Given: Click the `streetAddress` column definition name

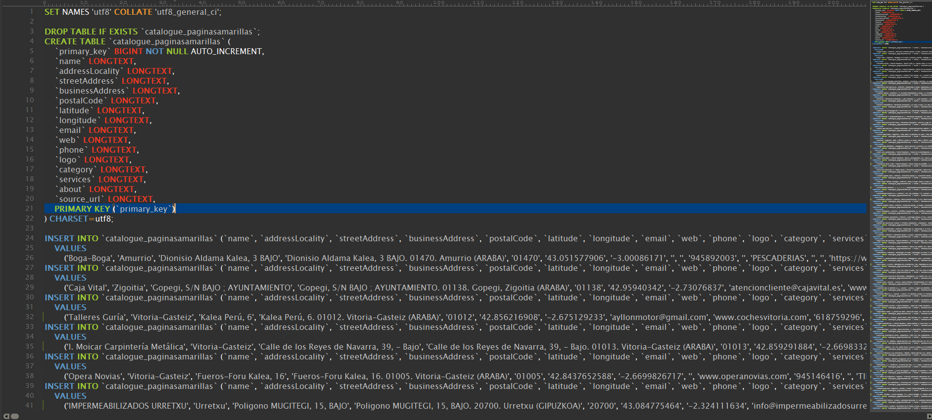Looking at the screenshot, I should pos(87,81).
